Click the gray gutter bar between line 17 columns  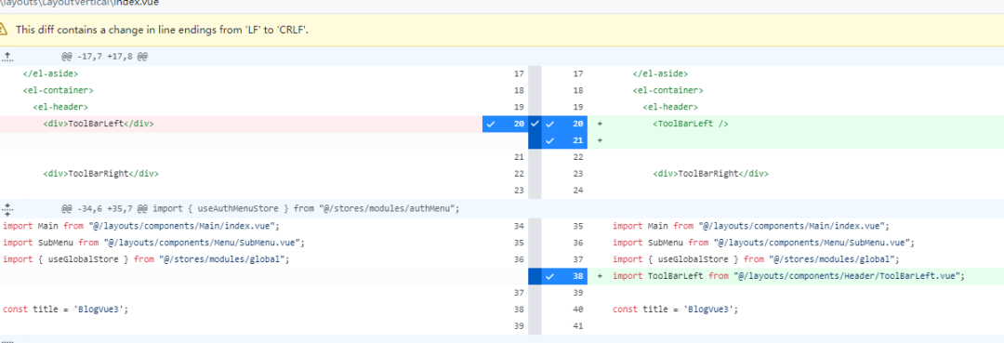[x=535, y=74]
